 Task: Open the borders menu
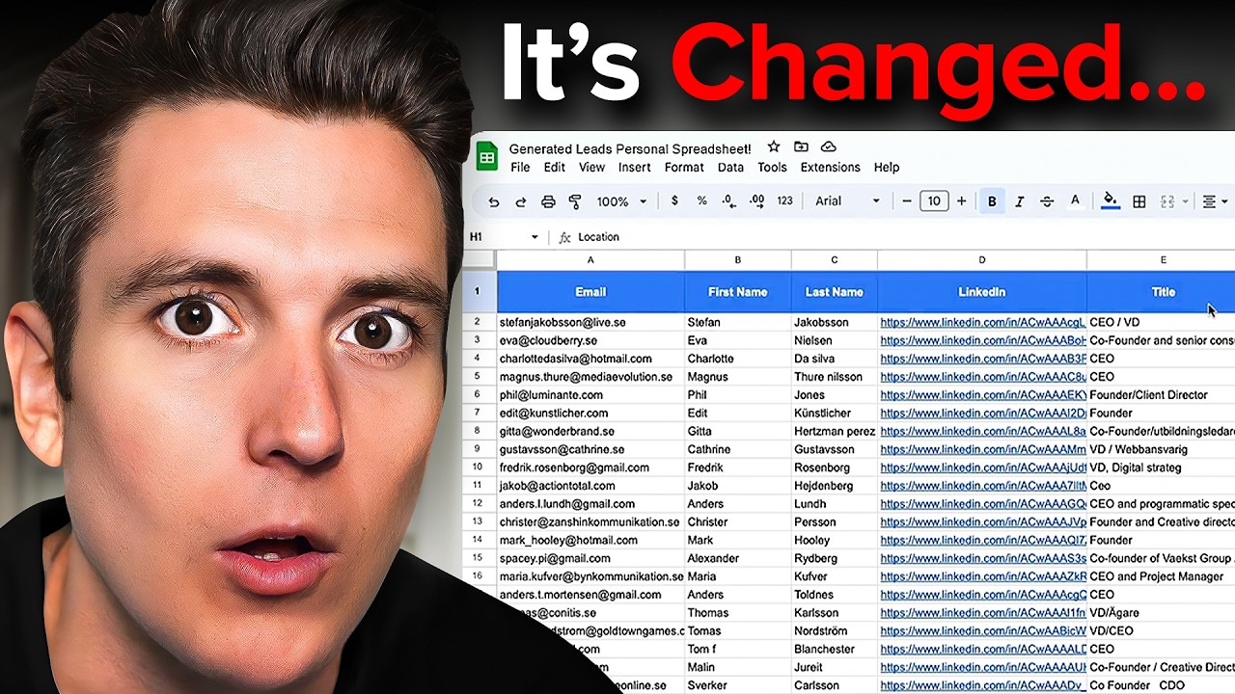1139,201
